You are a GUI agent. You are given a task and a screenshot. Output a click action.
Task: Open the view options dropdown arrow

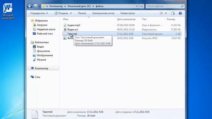(x=166, y=13)
